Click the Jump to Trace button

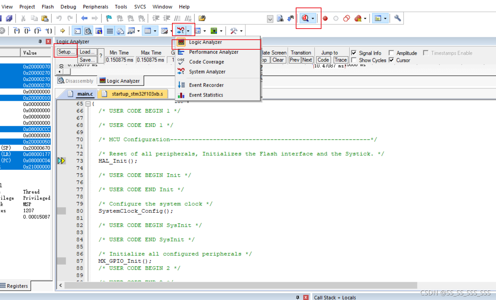pyautogui.click(x=340, y=60)
